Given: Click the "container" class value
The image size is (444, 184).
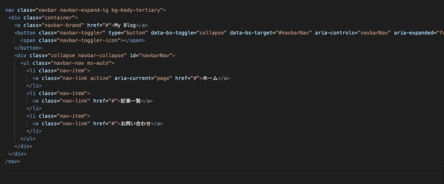Looking at the screenshot, I should point(59,18).
